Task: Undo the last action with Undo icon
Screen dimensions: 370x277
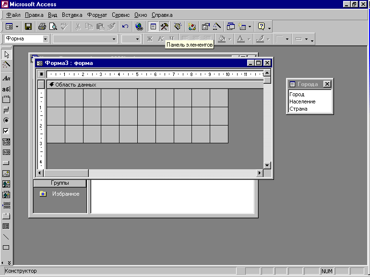Action: tap(125, 26)
